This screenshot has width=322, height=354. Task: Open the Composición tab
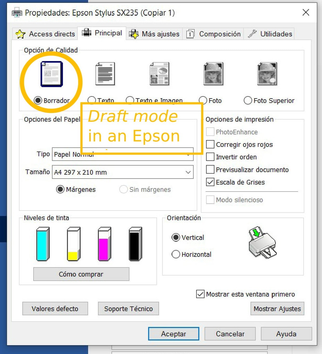click(x=213, y=34)
